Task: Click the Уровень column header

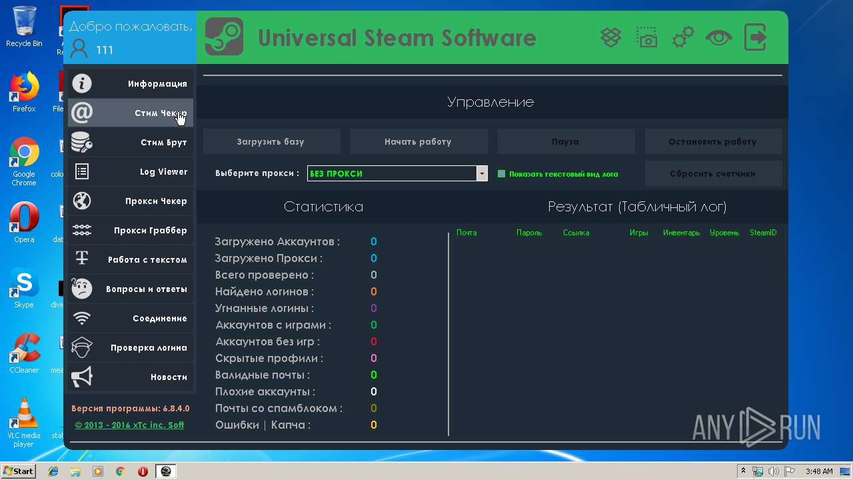Action: [724, 233]
